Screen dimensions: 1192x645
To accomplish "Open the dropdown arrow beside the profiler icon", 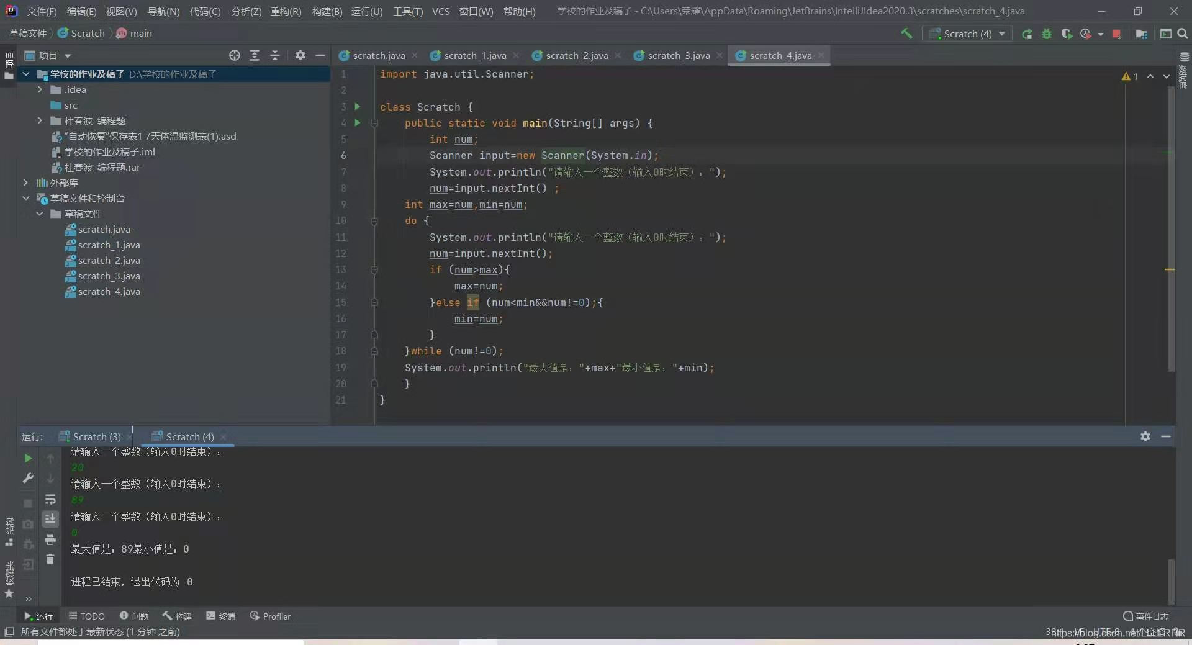I will (x=1100, y=34).
